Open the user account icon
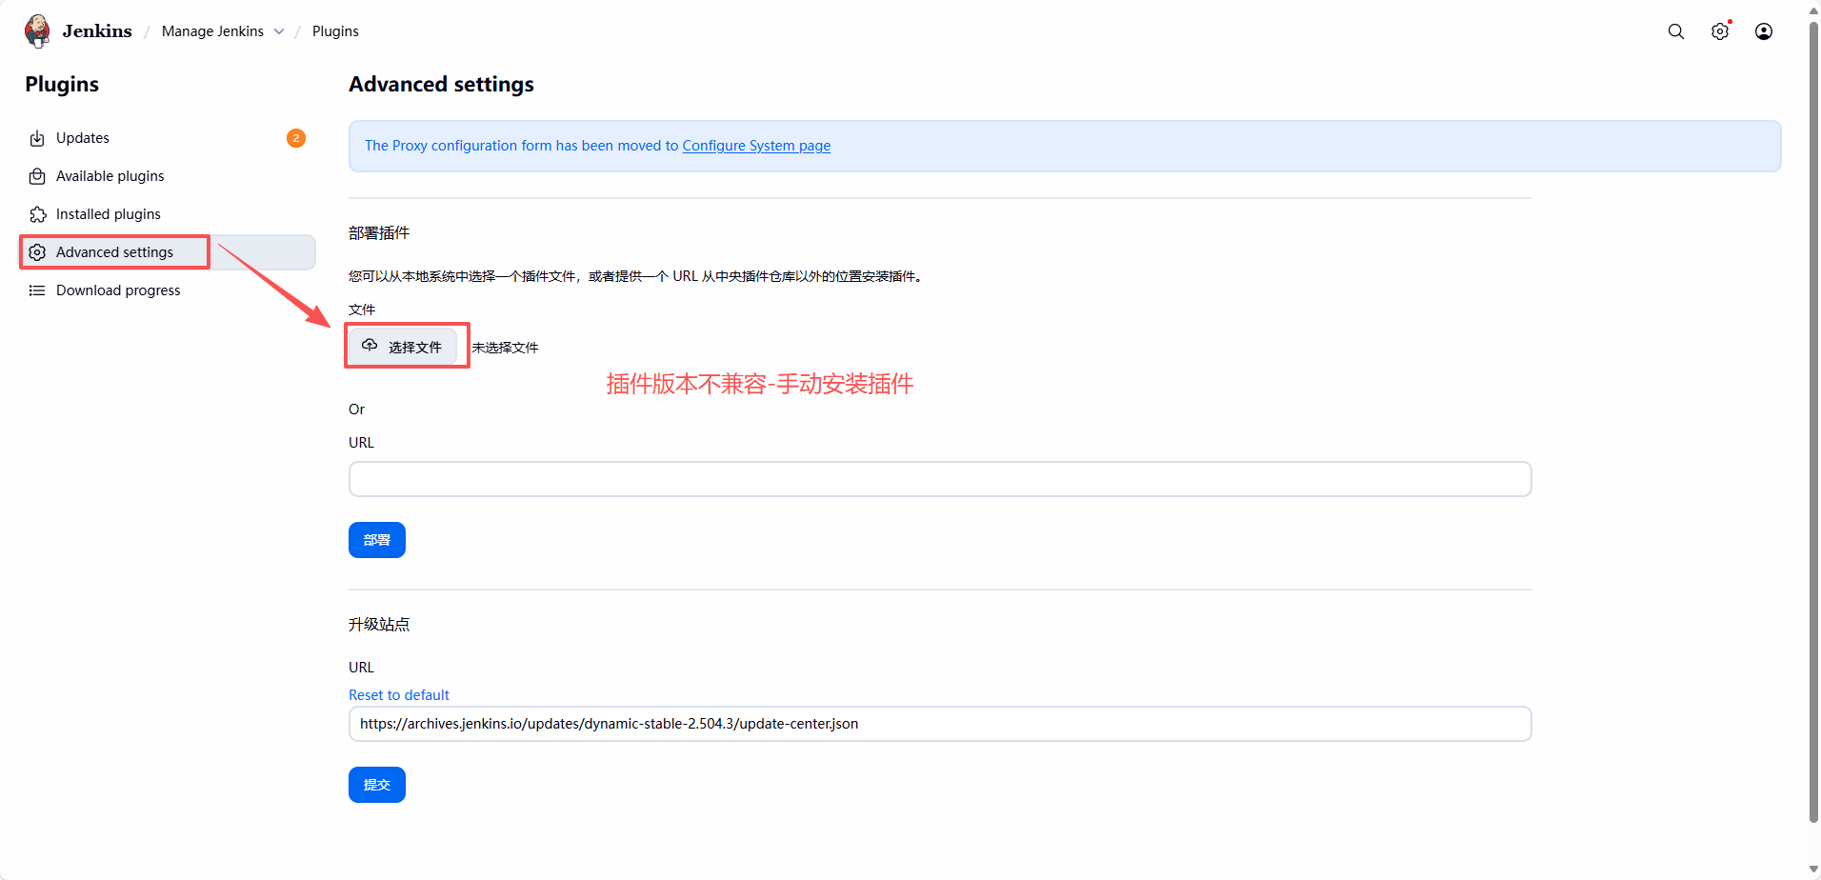The image size is (1821, 880). [1764, 31]
